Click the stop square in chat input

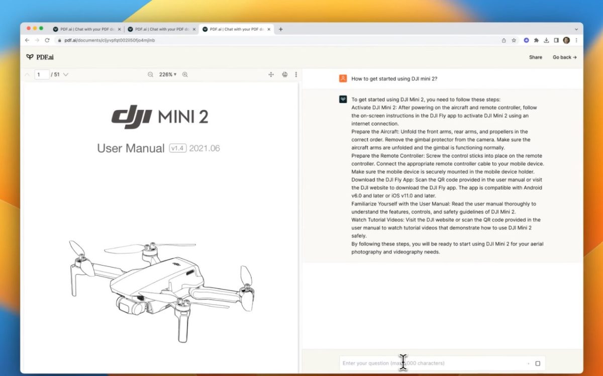(x=538, y=363)
